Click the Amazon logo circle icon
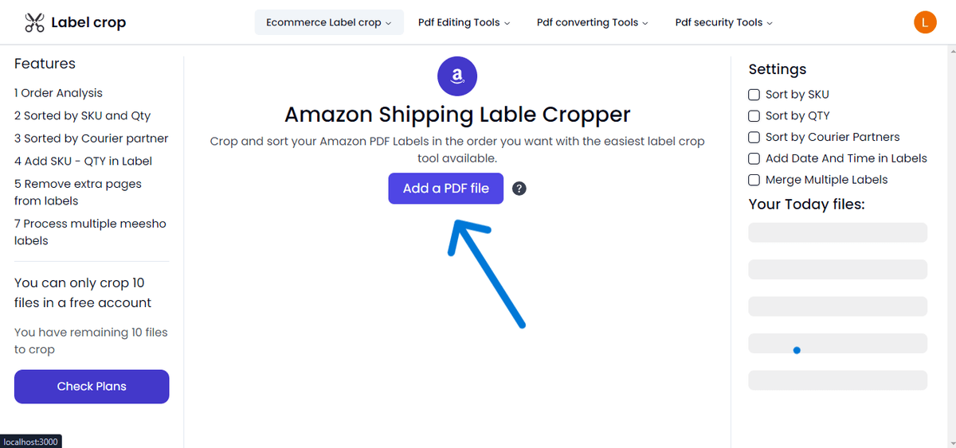The image size is (956, 448). (457, 76)
